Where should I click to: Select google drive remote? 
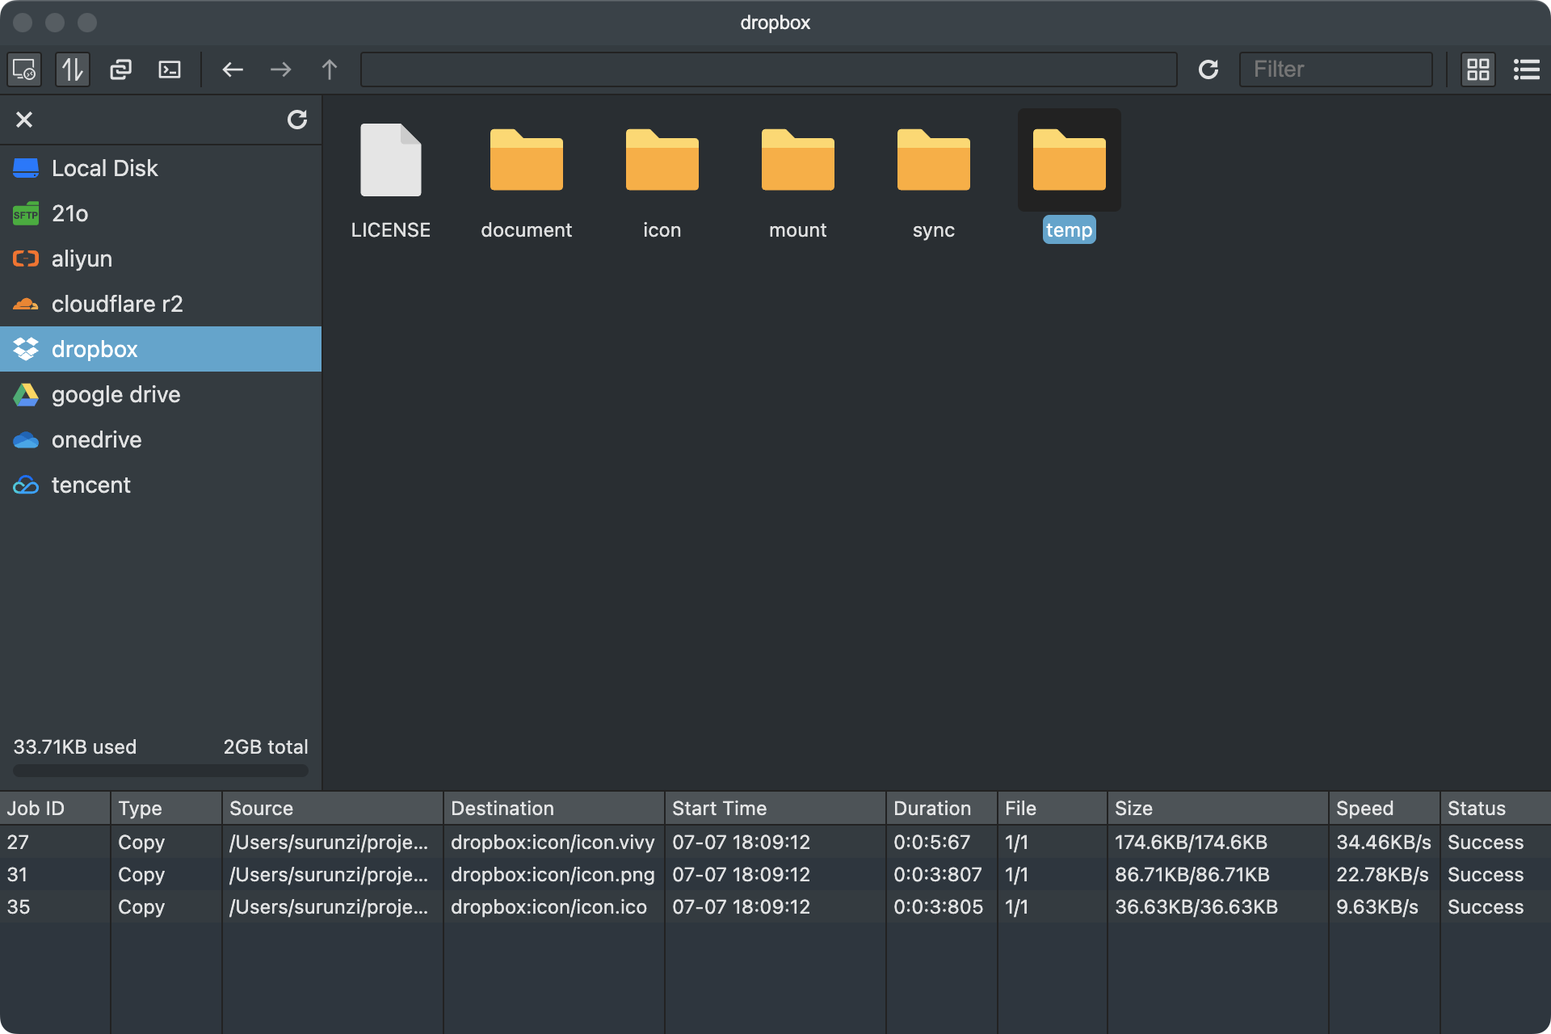pos(161,394)
